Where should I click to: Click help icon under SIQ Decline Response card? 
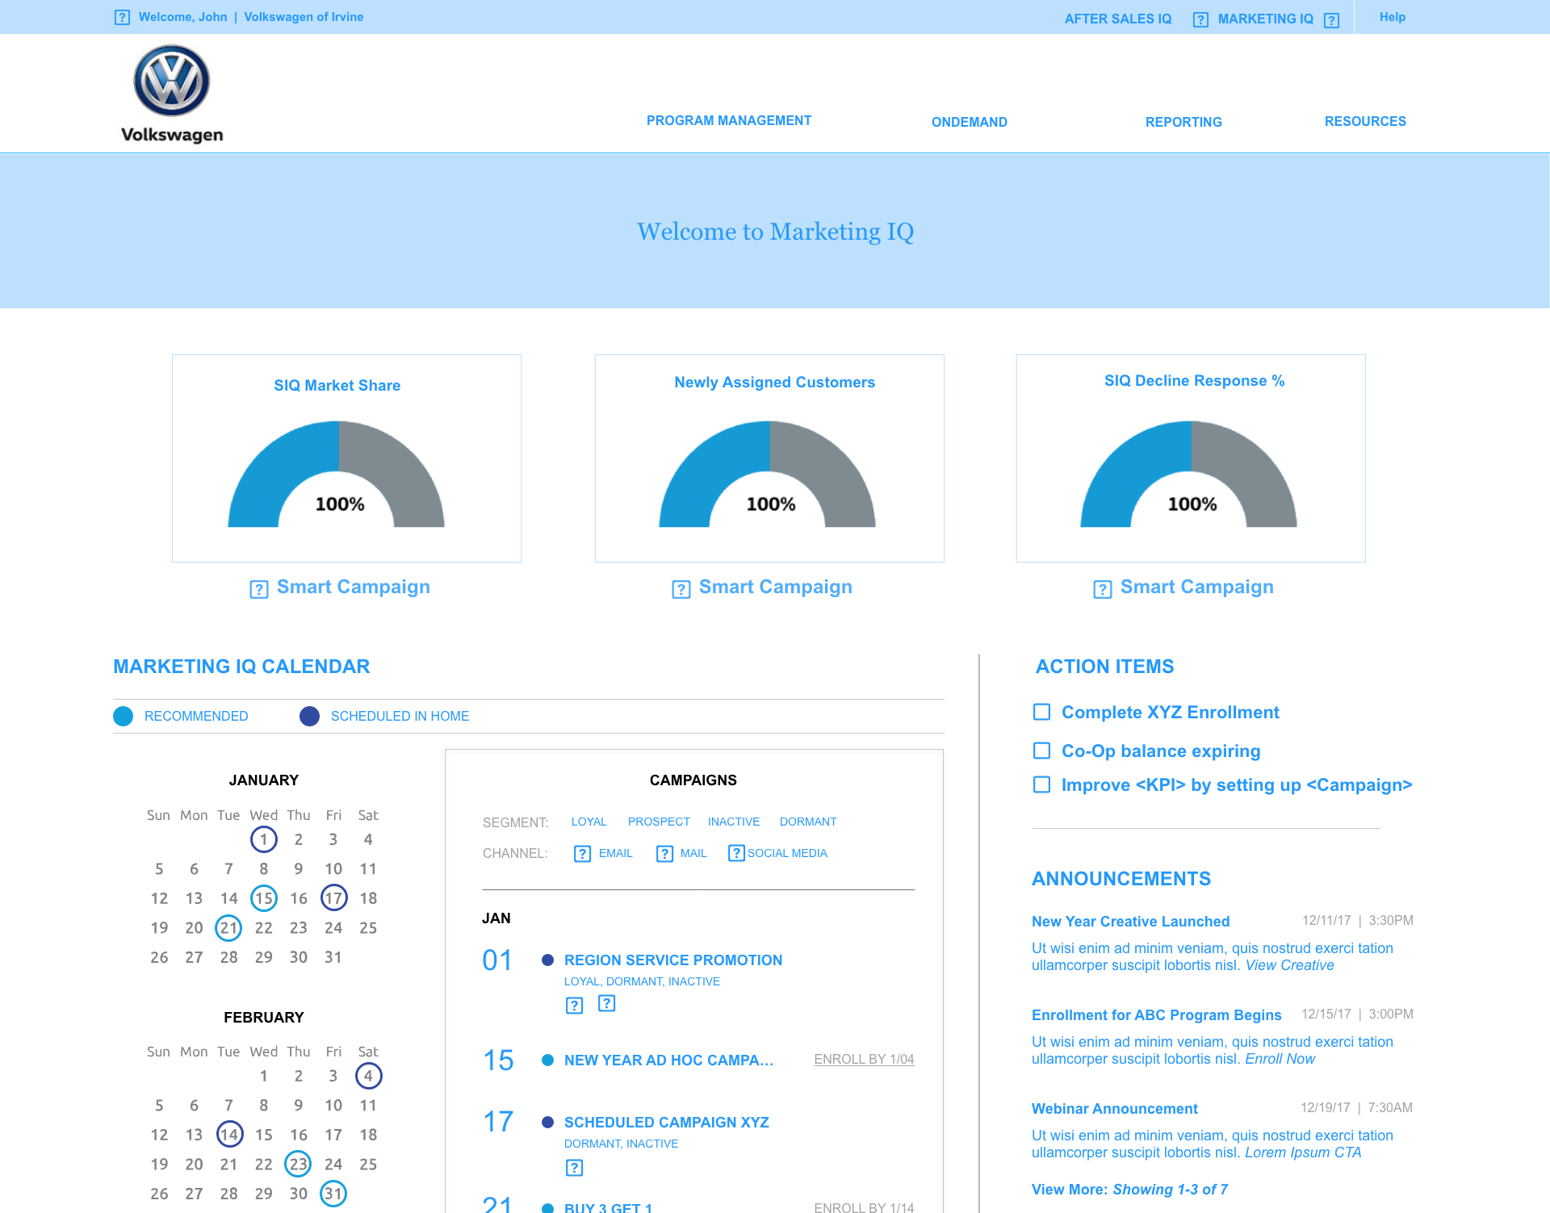point(1103,589)
